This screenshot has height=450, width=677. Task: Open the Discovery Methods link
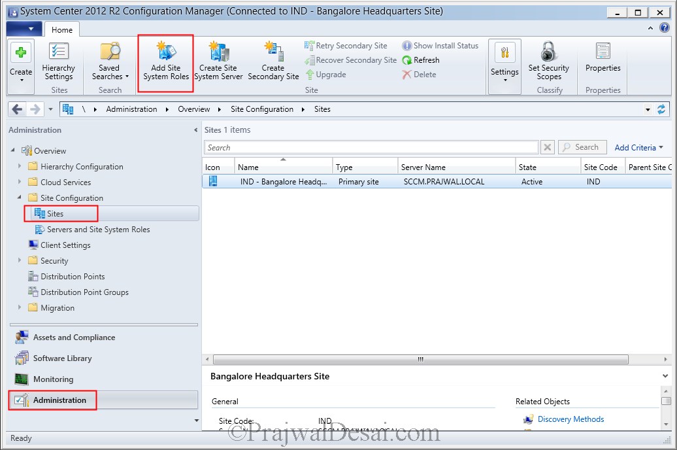point(570,419)
